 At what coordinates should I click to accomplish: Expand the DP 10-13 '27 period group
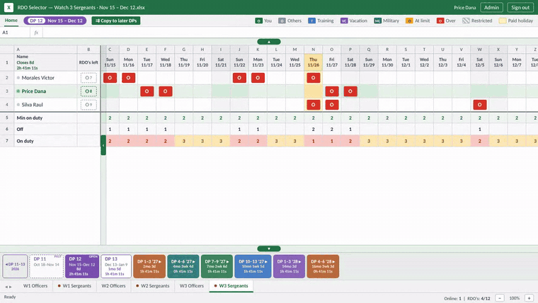[x=253, y=266]
